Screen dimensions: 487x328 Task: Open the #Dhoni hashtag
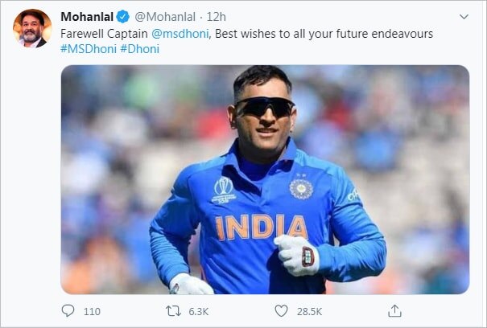click(x=141, y=49)
